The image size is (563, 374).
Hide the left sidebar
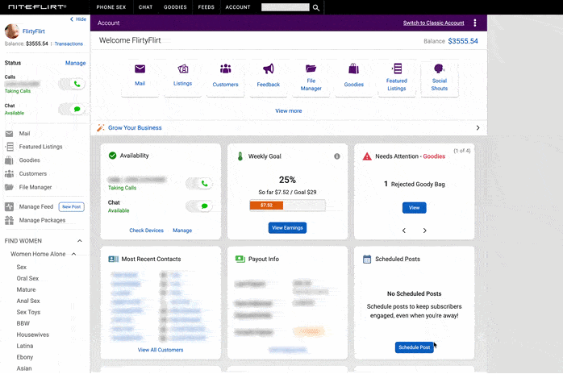[78, 19]
